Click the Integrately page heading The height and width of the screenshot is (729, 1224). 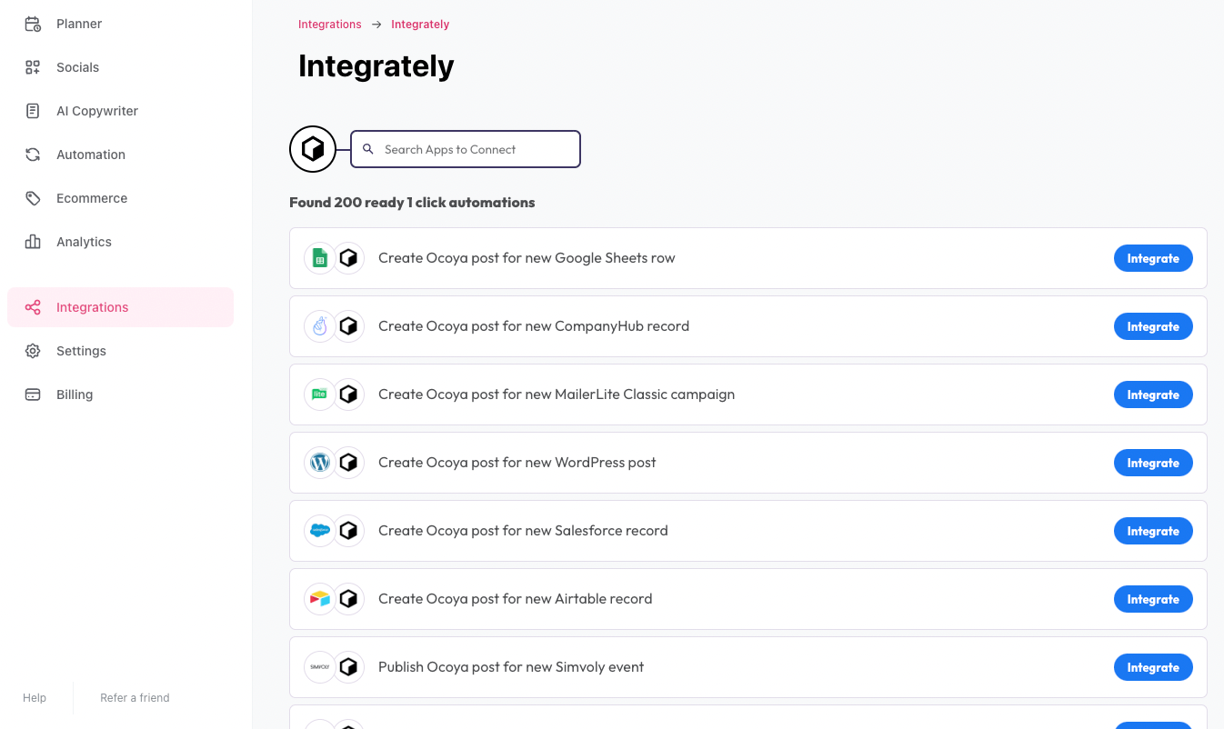pyautogui.click(x=376, y=66)
